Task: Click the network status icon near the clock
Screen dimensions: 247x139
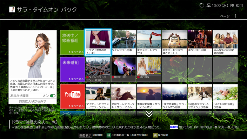Action: [208, 6]
